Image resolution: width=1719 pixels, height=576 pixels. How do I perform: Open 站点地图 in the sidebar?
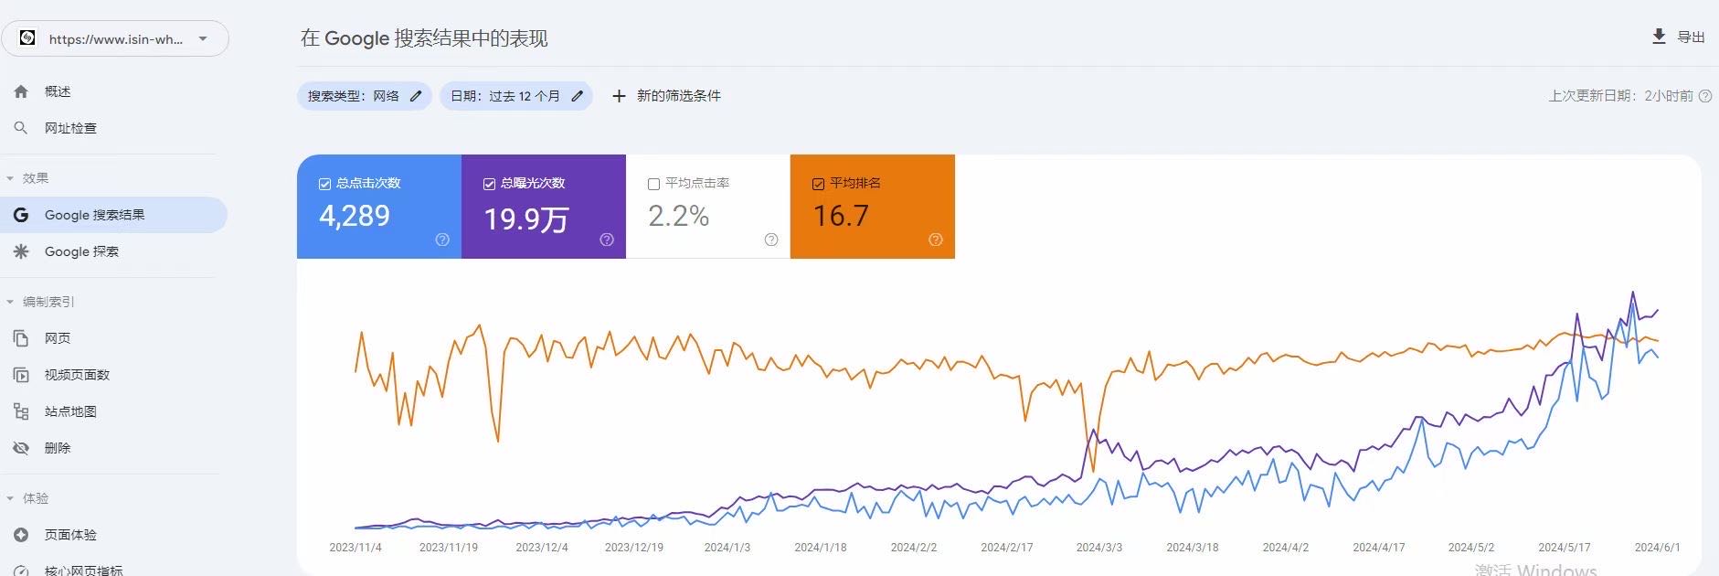(70, 411)
